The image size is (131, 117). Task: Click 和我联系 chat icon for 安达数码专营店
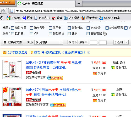click(x=55, y=78)
